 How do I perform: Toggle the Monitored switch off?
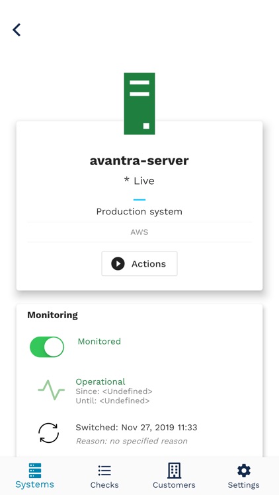pyautogui.click(x=47, y=346)
